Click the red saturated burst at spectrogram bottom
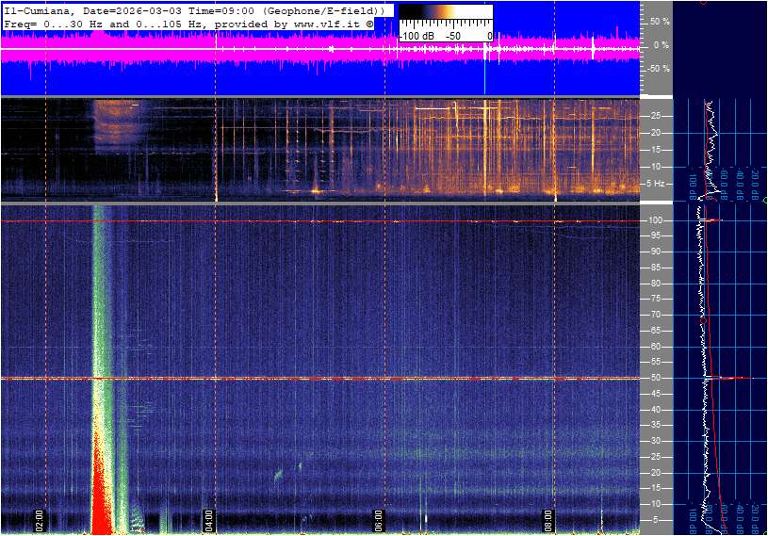The height and width of the screenshot is (536, 768). 101,499
